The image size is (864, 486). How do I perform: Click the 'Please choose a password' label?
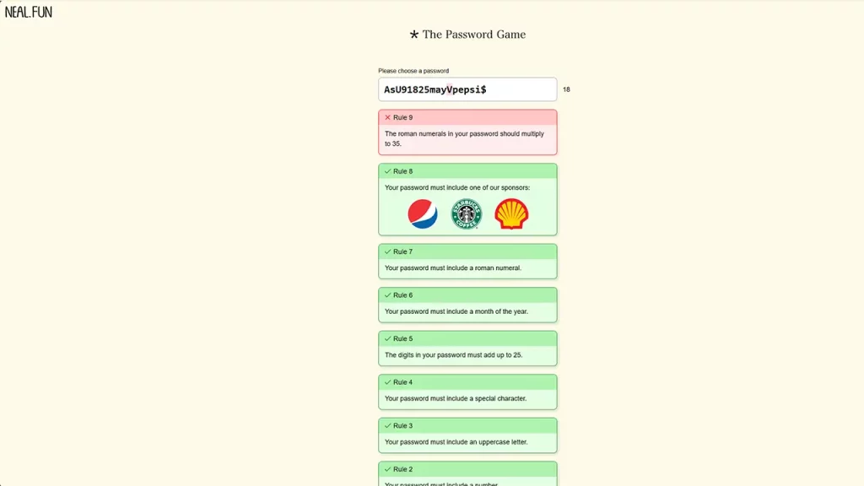tap(413, 71)
